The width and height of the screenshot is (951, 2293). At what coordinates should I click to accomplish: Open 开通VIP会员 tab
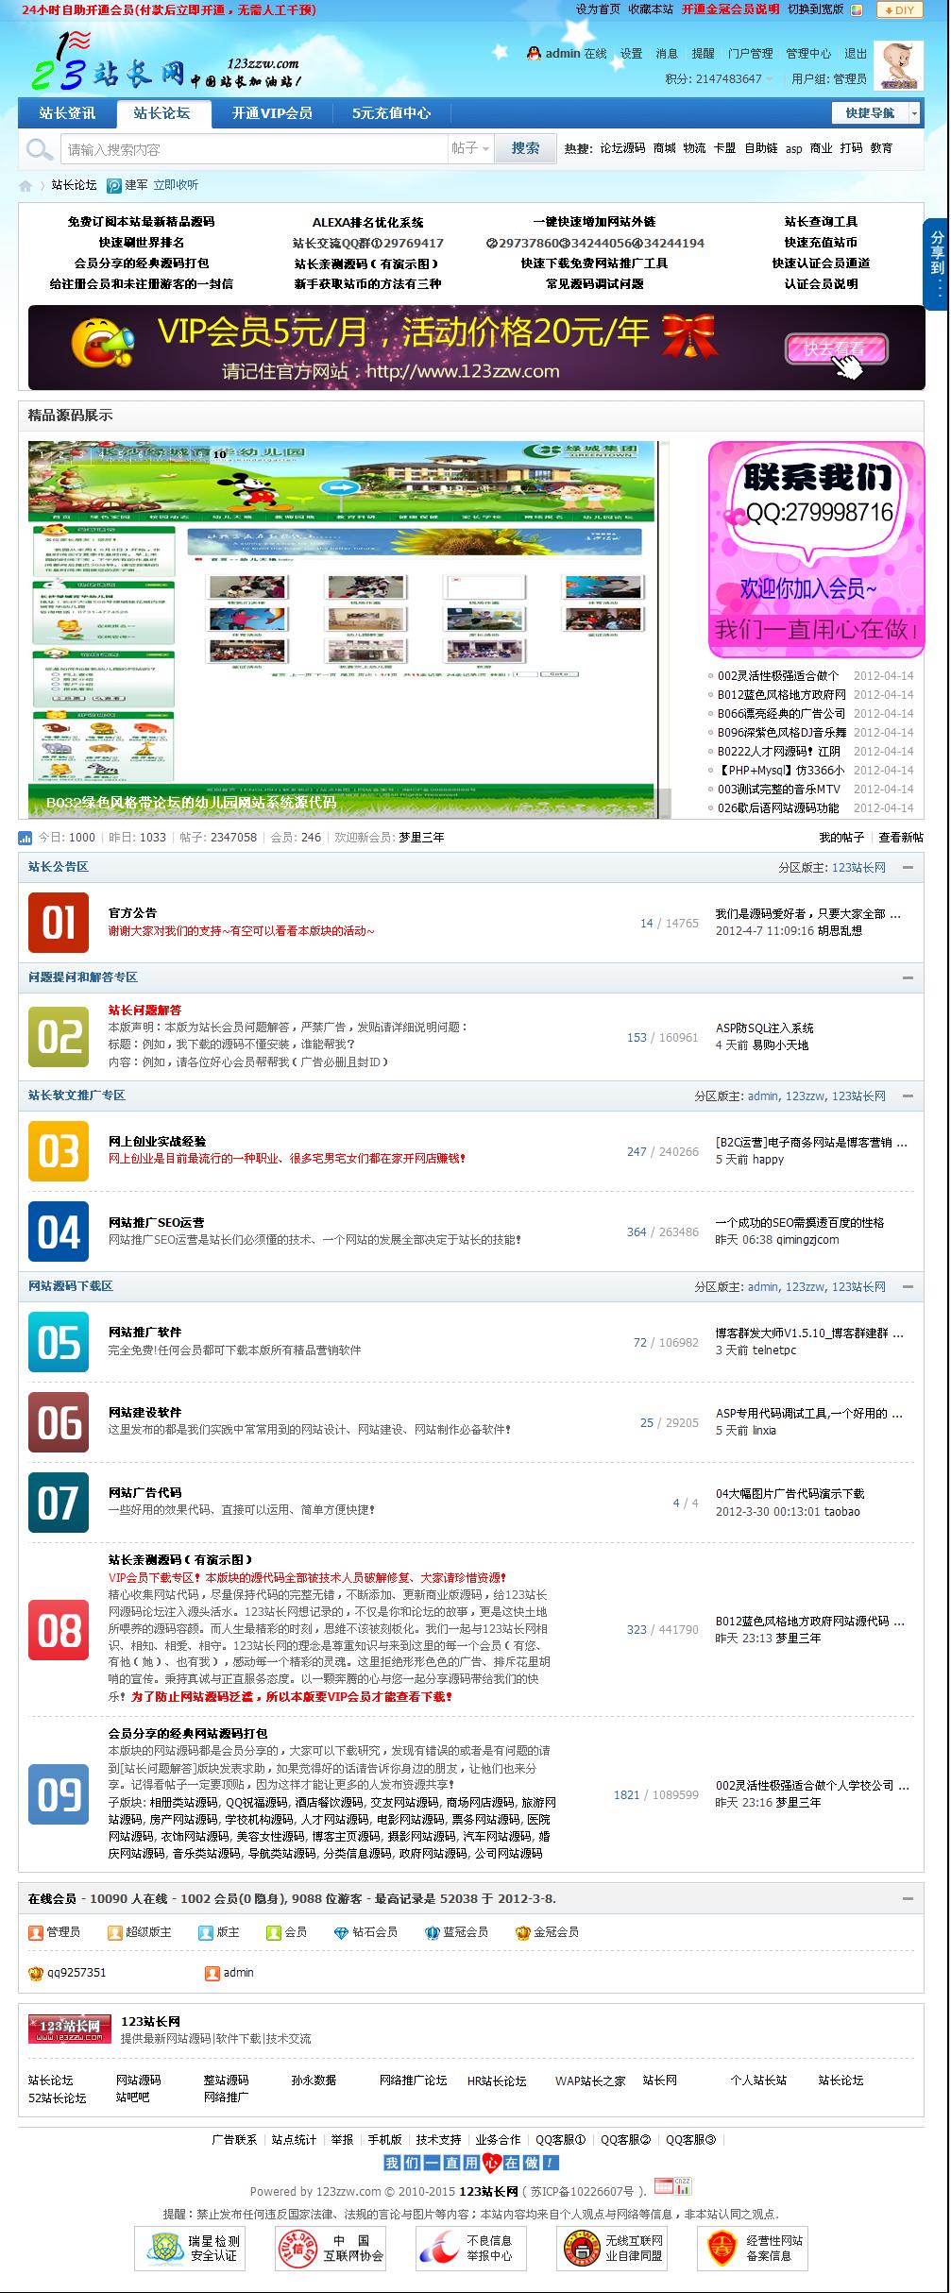[x=272, y=113]
